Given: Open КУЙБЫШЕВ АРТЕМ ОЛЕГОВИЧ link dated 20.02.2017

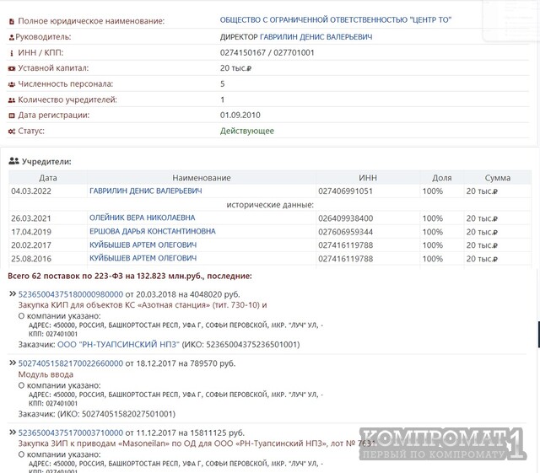Looking at the screenshot, I should click(143, 245).
